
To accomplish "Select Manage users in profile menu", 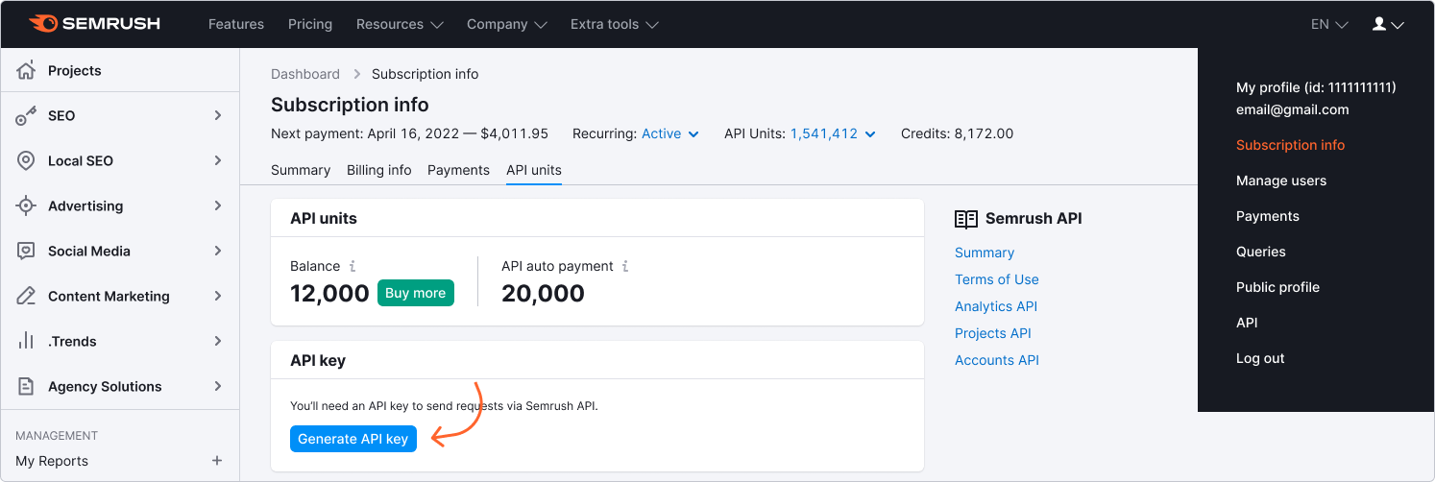I will click(1281, 181).
